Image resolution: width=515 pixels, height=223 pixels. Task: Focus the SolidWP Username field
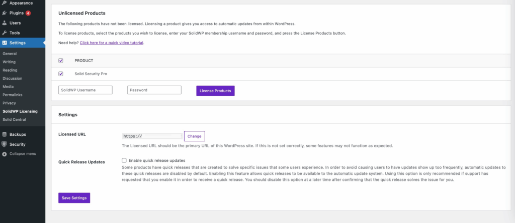point(85,90)
